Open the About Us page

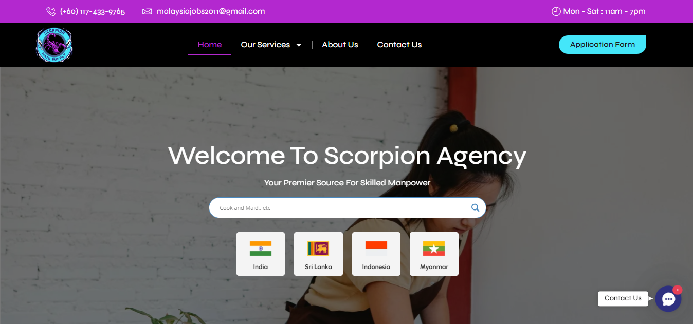point(340,45)
